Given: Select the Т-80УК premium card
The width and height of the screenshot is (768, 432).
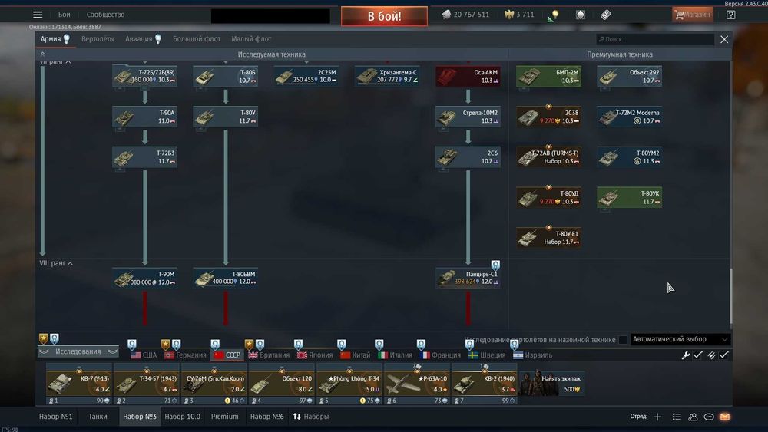Looking at the screenshot, I should (x=630, y=198).
